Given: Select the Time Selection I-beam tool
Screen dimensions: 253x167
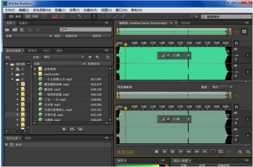Looking at the screenshot, I should [94, 16].
